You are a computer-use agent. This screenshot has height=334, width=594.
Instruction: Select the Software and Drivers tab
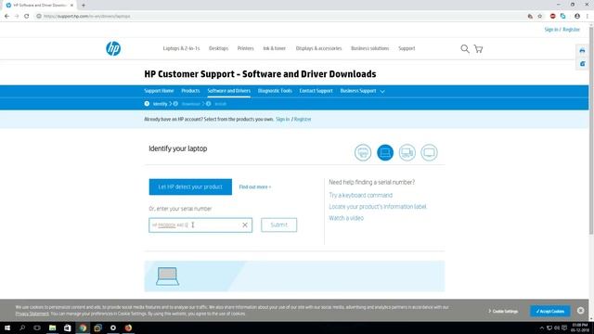point(229,91)
